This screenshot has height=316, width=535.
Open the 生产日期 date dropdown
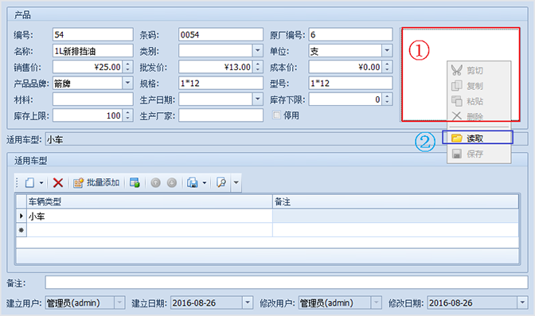tap(258, 99)
